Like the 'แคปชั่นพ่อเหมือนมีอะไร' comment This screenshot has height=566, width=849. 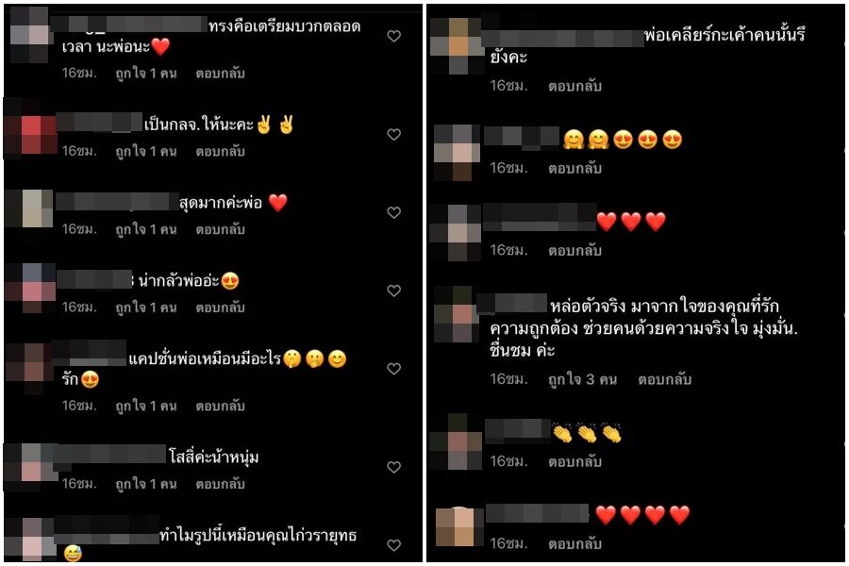pos(393,368)
